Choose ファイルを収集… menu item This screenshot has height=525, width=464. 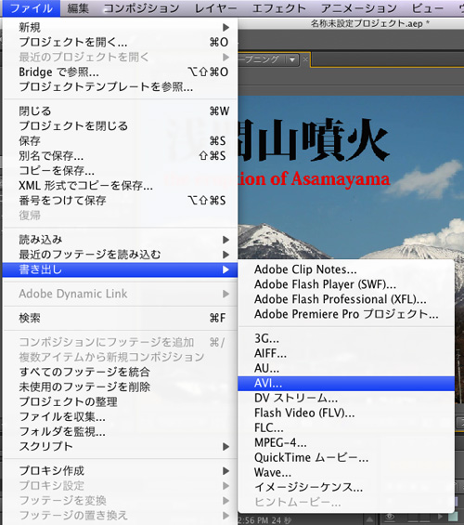[120, 416]
